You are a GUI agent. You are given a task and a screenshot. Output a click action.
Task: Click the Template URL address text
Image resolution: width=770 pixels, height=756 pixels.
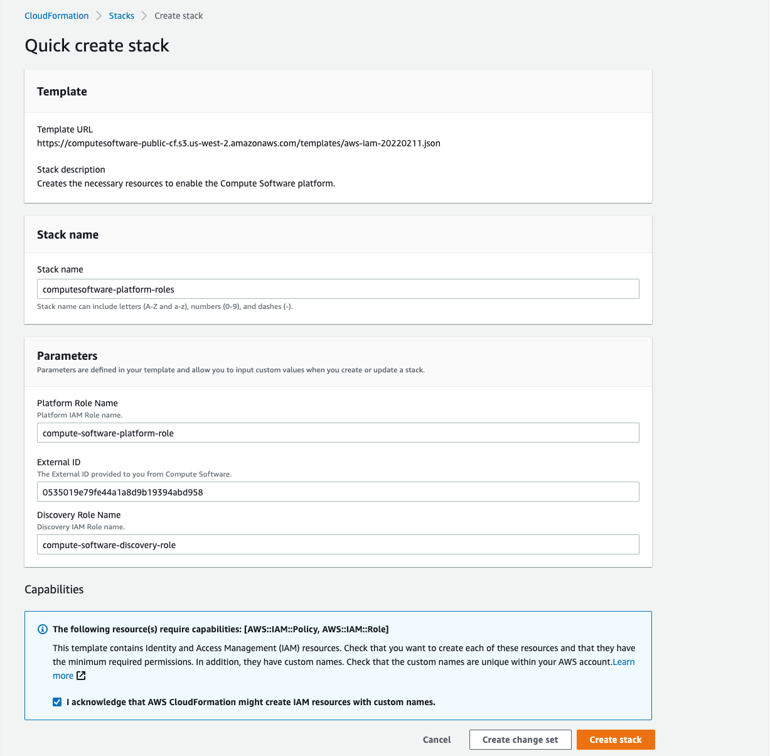point(238,143)
